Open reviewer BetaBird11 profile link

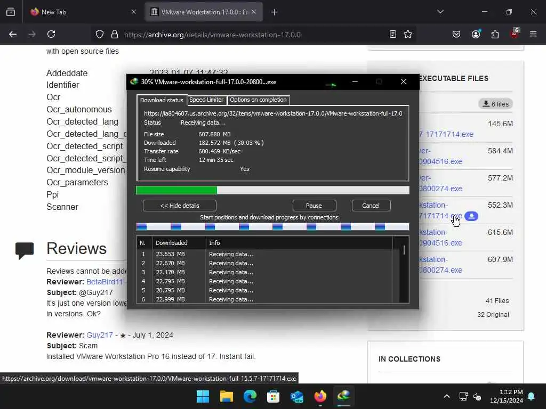click(x=105, y=282)
